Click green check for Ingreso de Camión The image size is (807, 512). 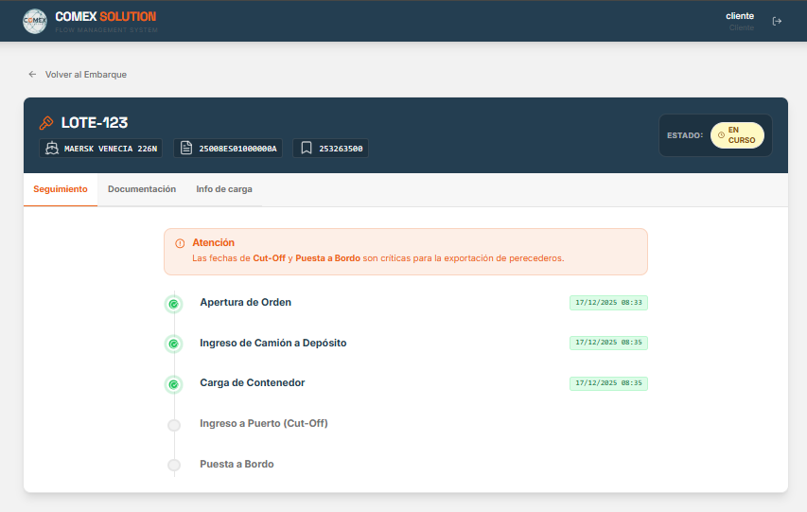click(173, 344)
